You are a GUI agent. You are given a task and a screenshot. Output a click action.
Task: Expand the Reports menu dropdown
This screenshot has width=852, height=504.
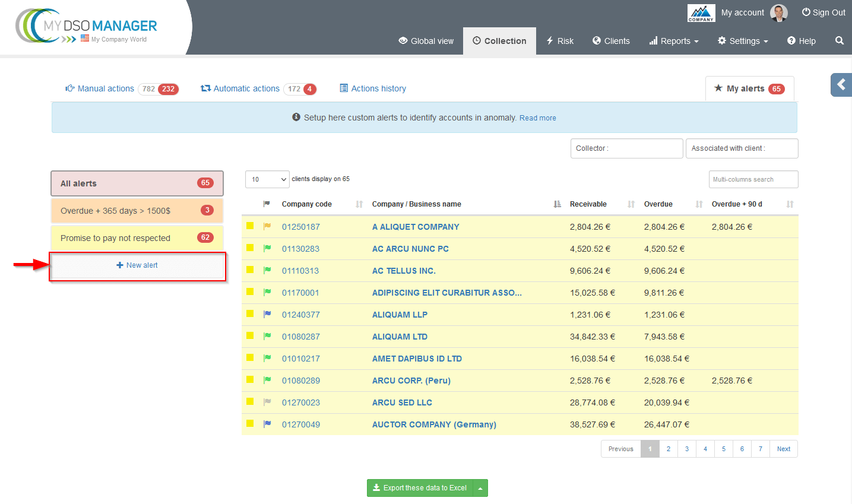tap(674, 41)
